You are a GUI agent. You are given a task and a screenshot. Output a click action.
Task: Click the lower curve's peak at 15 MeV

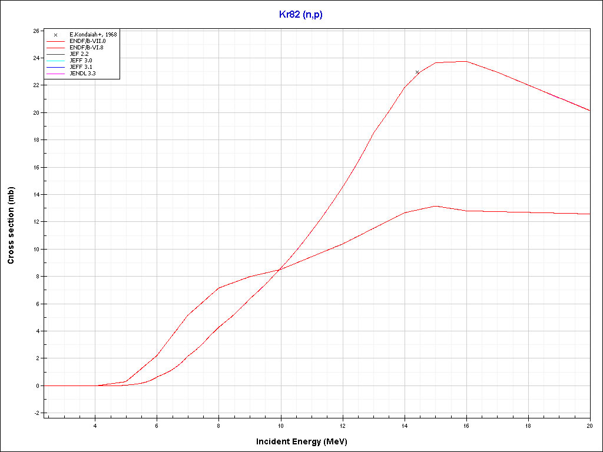(435, 206)
